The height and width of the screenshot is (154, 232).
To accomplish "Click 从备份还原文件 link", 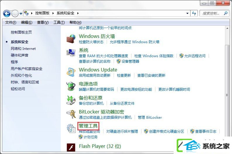I will click(122, 104).
